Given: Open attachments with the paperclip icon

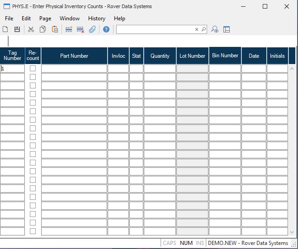Looking at the screenshot, I should (x=92, y=29).
